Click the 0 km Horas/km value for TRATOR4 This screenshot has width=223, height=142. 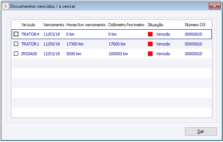70,34
